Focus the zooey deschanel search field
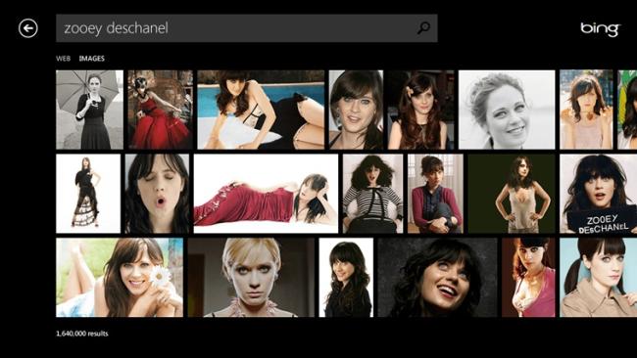 pyautogui.click(x=247, y=28)
